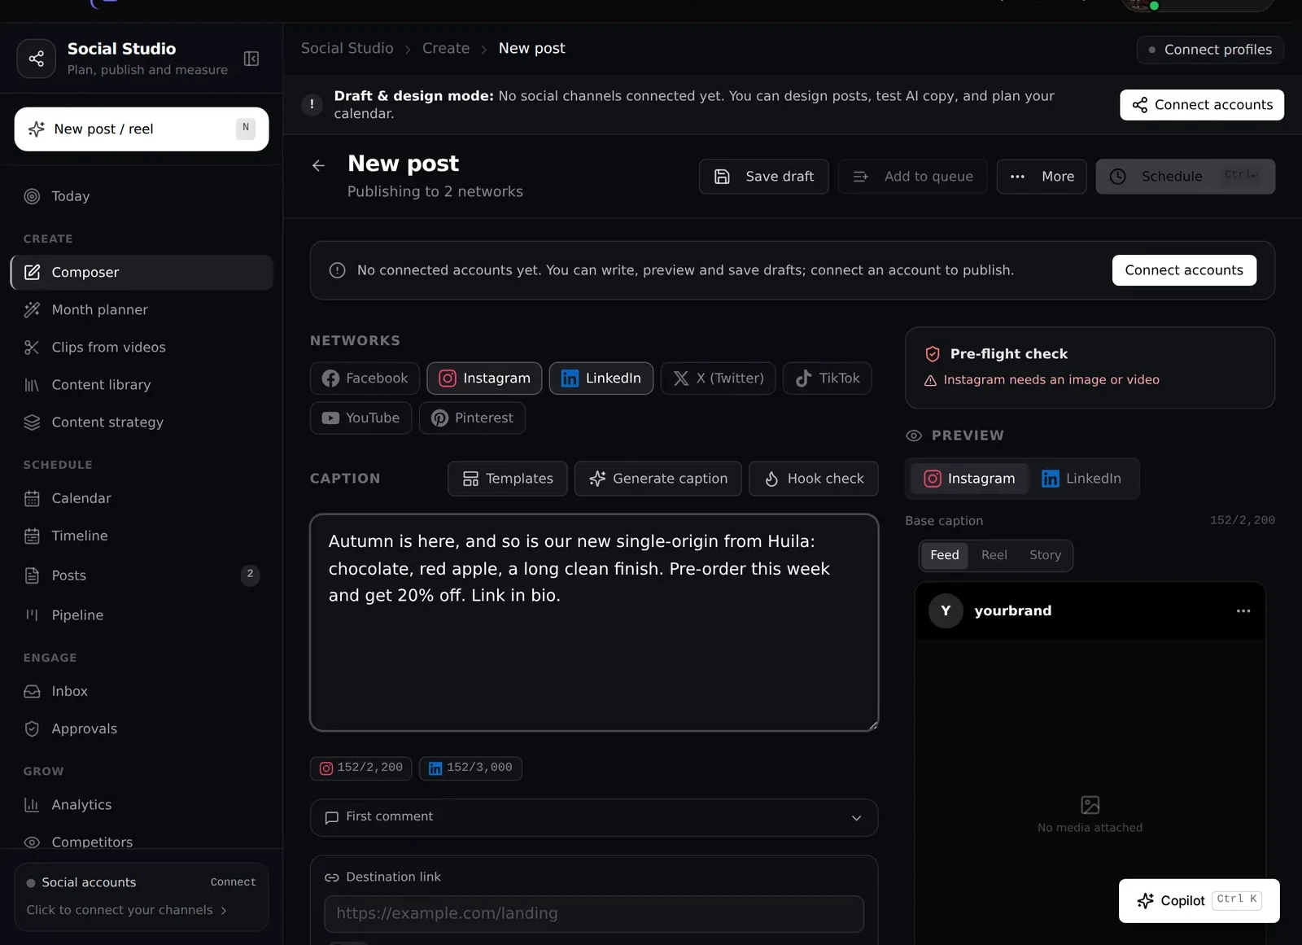Open the Pipeline view
The image size is (1302, 945).
pyautogui.click(x=142, y=615)
